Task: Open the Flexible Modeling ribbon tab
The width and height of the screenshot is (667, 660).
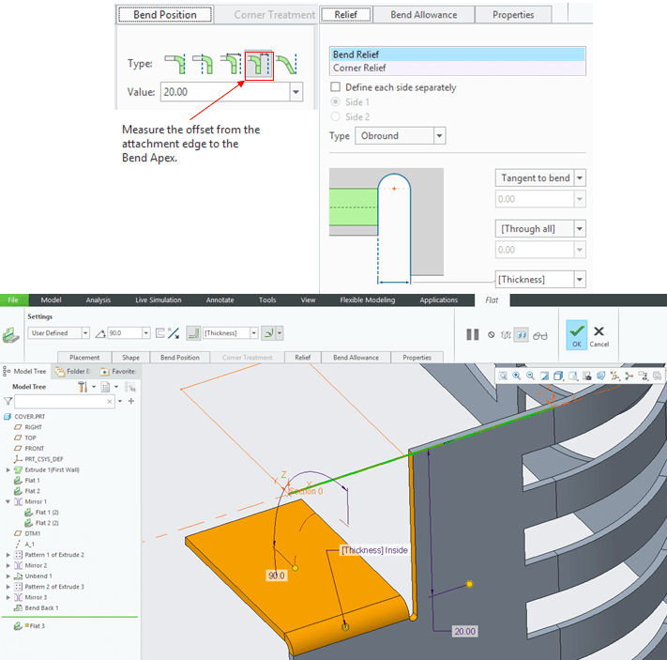Action: (x=367, y=300)
